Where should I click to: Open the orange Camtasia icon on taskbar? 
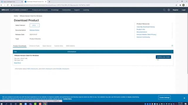(40, 104)
